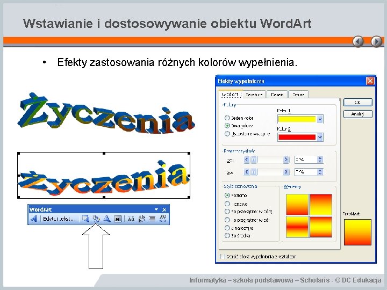
Task: Choose the top-right gradient variant
Action: (321, 205)
